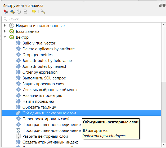Expand the База данных group

click(5, 32)
